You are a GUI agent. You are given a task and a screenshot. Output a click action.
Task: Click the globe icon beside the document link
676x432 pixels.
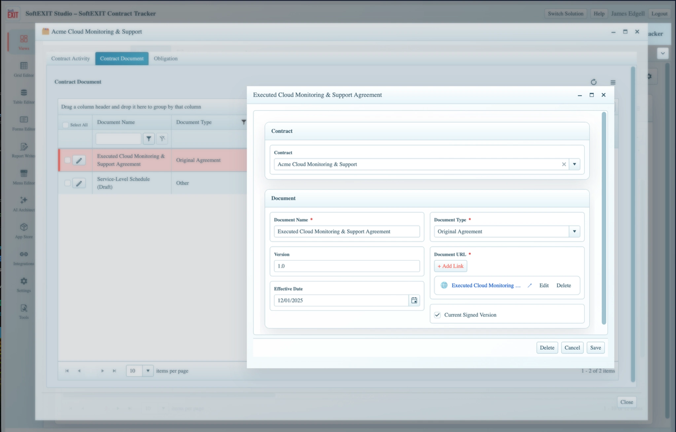point(444,285)
